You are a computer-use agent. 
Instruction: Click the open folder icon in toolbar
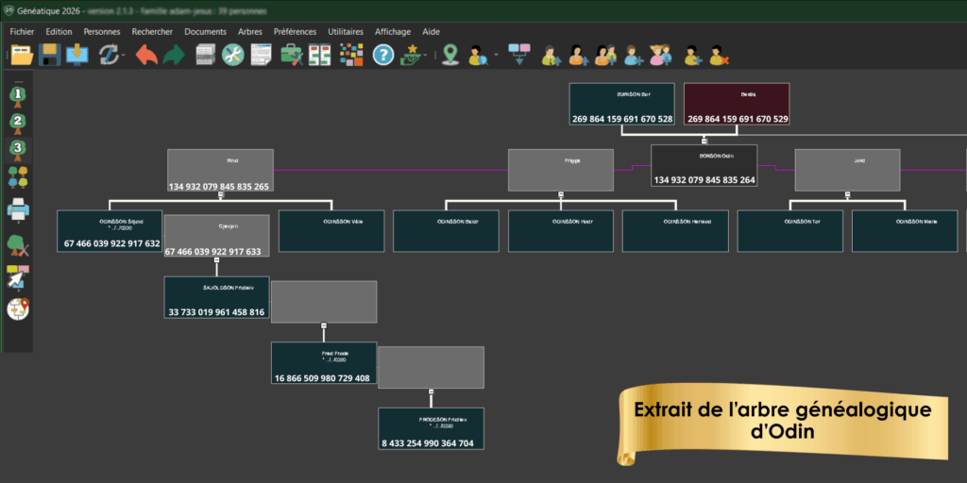click(21, 55)
